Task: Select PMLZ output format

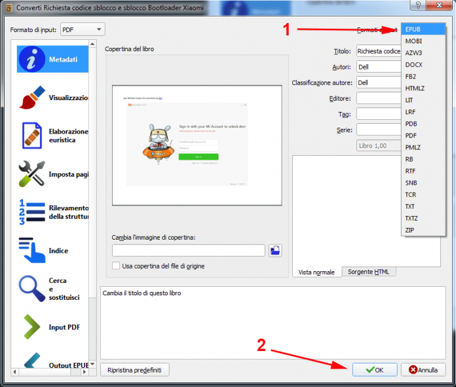Action: [x=423, y=147]
